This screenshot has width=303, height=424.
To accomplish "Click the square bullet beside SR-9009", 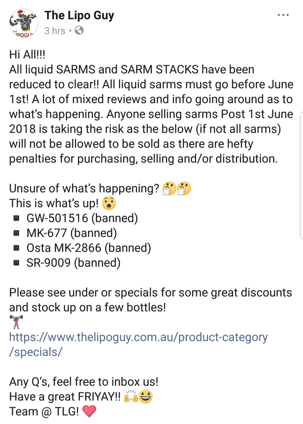I will click(x=17, y=263).
